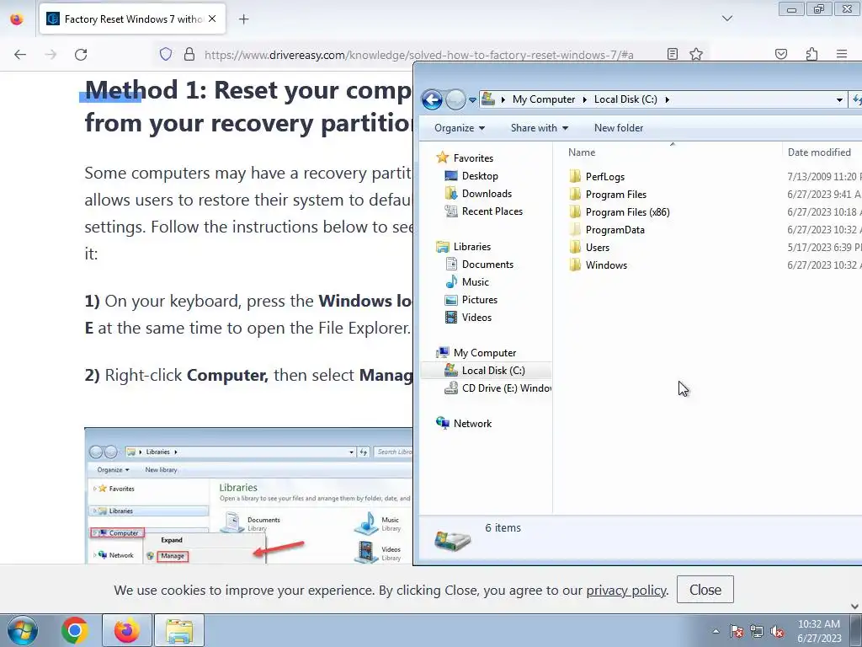Screen dimensions: 862x647
Task: Open Action Center flag icon
Action: click(x=736, y=631)
